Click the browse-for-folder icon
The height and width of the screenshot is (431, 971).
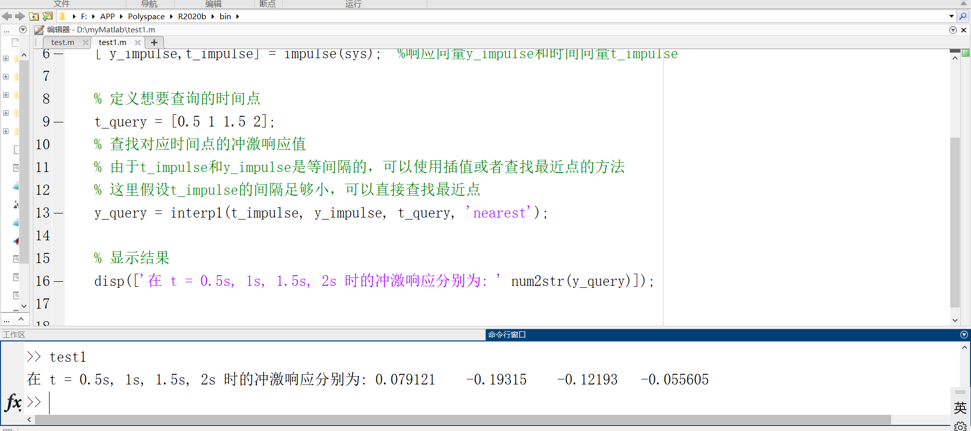(x=48, y=16)
